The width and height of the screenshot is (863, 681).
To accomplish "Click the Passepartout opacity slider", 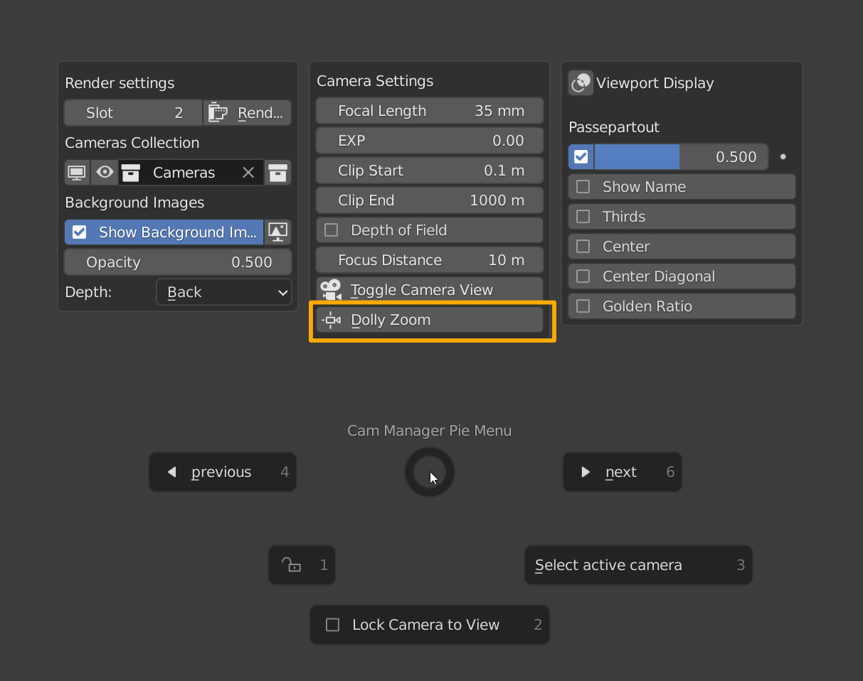I will coord(679,157).
